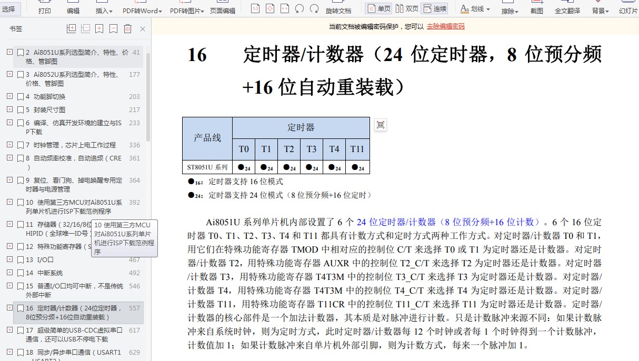
Task: Enable double page (双页) view
Action: click(x=406, y=8)
